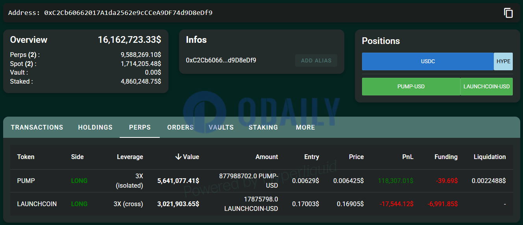The width and height of the screenshot is (523, 225).
Task: Click the shortened address 0xC2Cb6066...d9D8eDf9
Action: tap(221, 60)
